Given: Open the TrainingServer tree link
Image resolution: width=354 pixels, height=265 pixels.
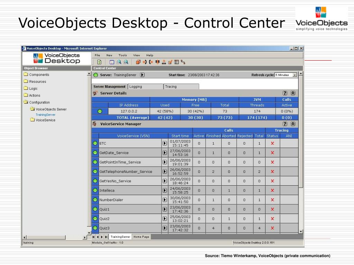Looking at the screenshot, I should tap(45, 115).
